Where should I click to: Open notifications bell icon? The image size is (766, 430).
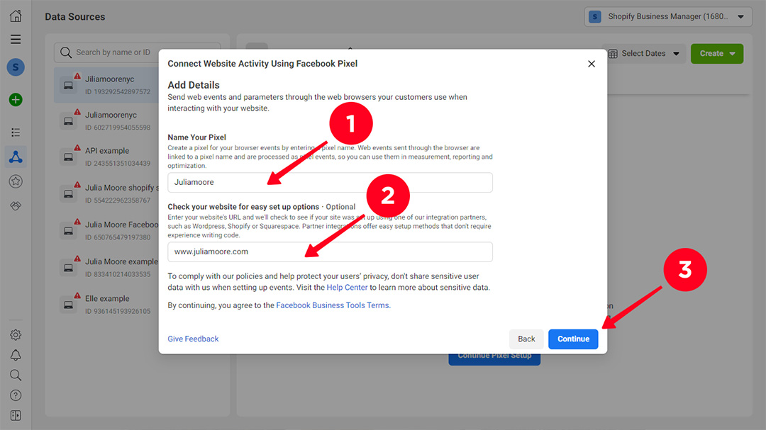[x=16, y=355]
